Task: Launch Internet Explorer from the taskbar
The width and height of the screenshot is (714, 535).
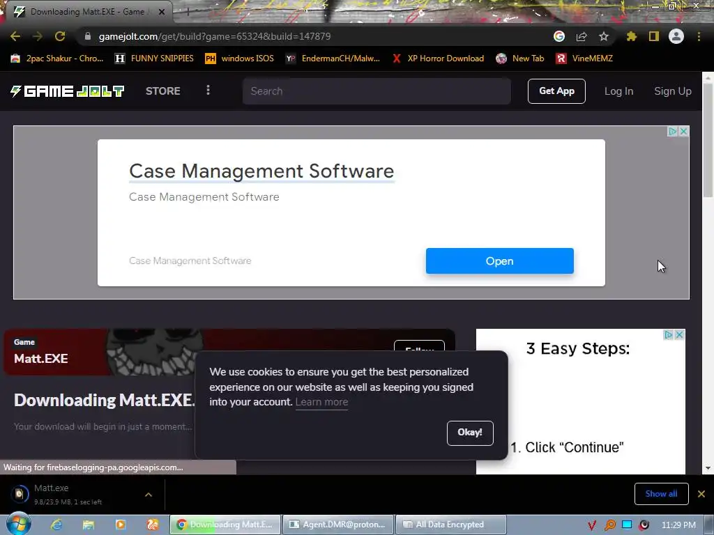Action: pos(56,525)
